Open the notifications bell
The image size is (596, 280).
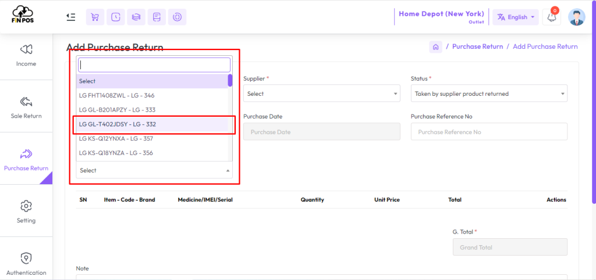tap(552, 17)
